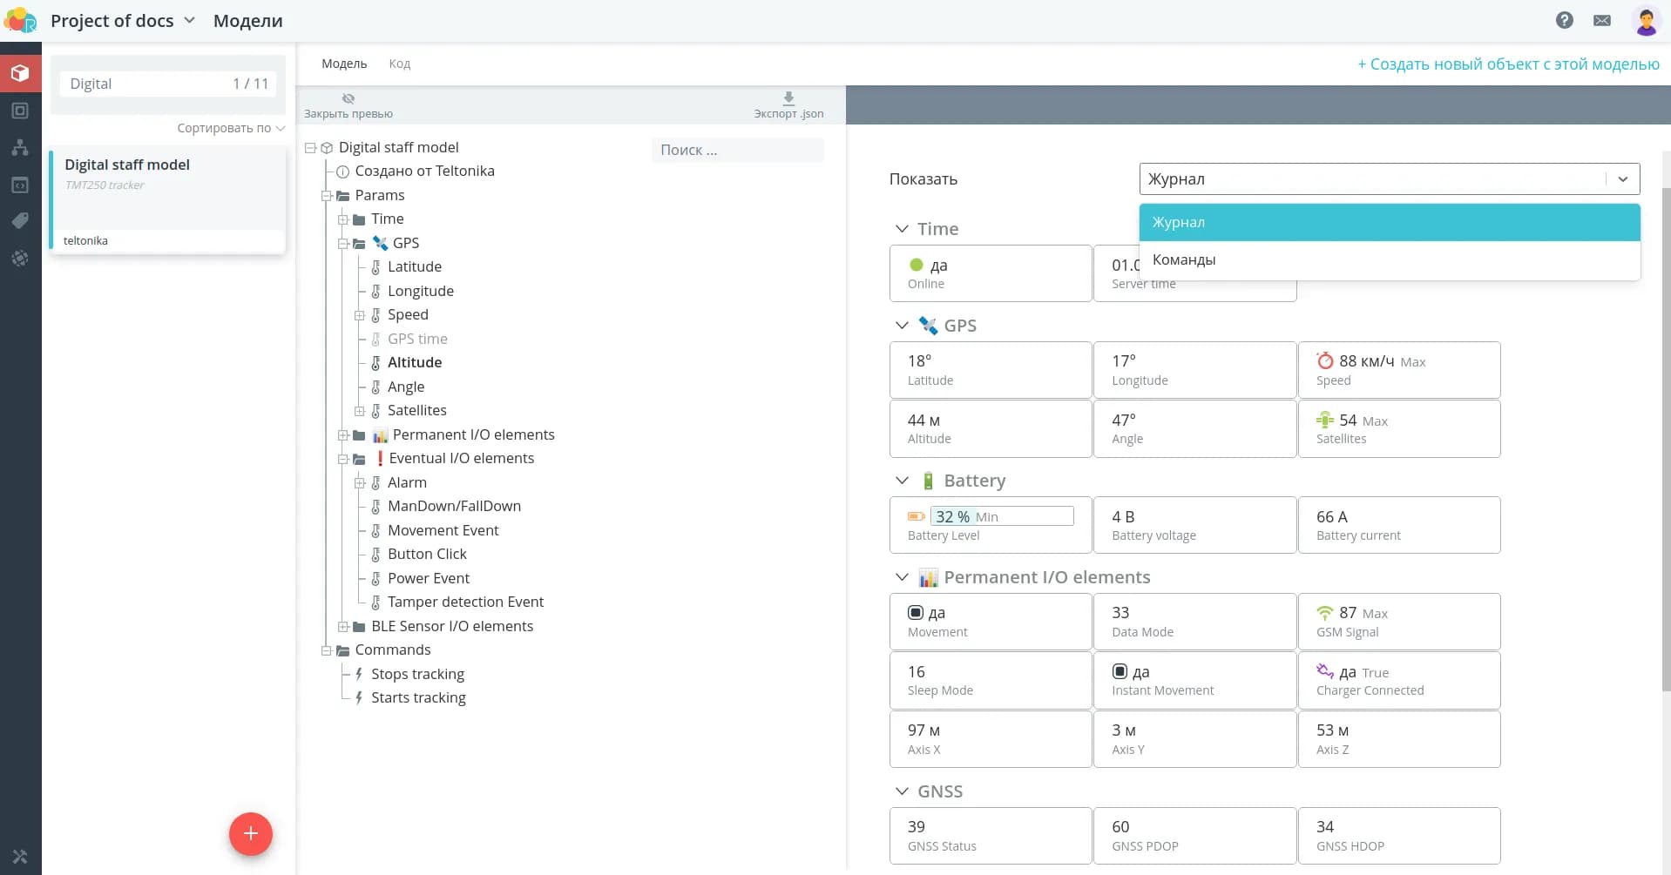
Task: Toggle the Instant Movement checkbox
Action: [1120, 672]
